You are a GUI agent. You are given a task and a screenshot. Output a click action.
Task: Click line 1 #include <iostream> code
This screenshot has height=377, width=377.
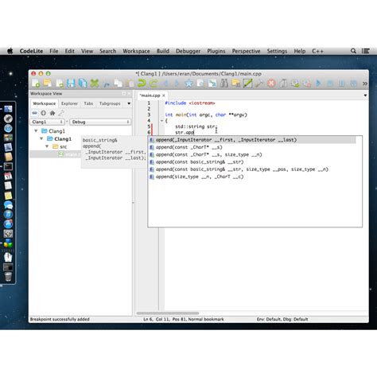[190, 103]
